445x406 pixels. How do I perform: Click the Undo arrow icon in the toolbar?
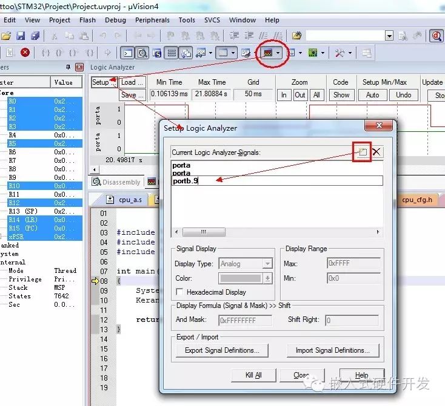point(102,36)
